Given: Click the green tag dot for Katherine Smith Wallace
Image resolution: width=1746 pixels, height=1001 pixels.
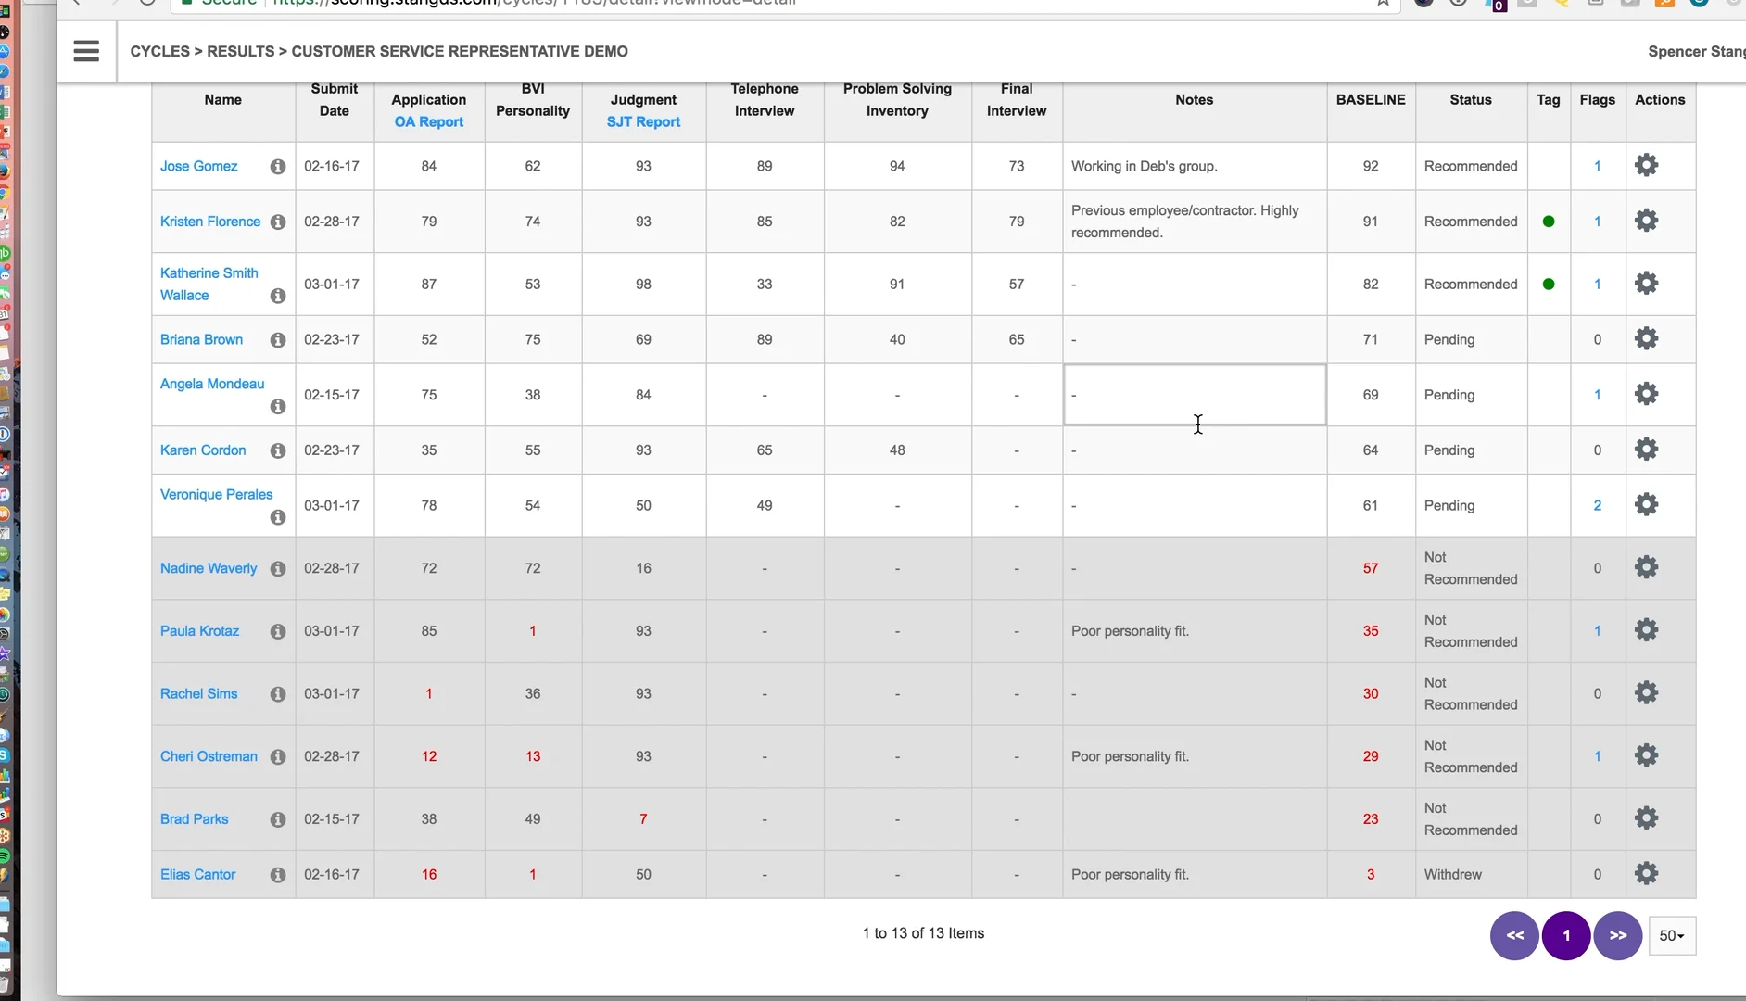Looking at the screenshot, I should point(1548,285).
